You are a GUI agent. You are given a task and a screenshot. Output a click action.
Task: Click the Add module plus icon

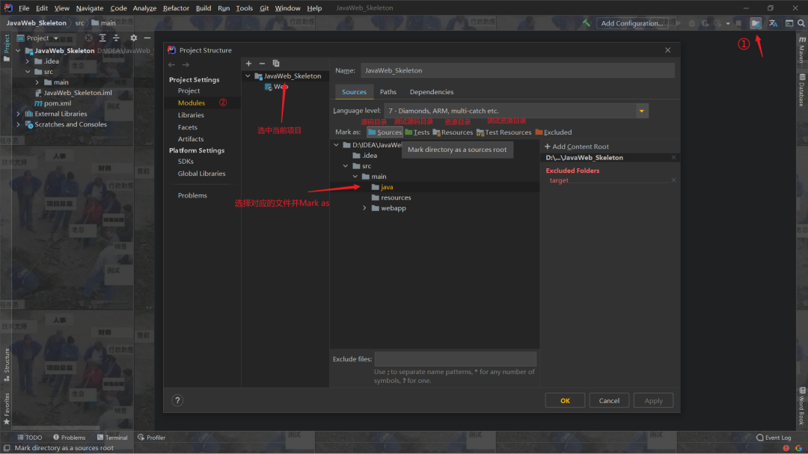248,64
